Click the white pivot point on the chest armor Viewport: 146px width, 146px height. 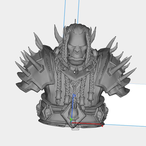pos(74,72)
